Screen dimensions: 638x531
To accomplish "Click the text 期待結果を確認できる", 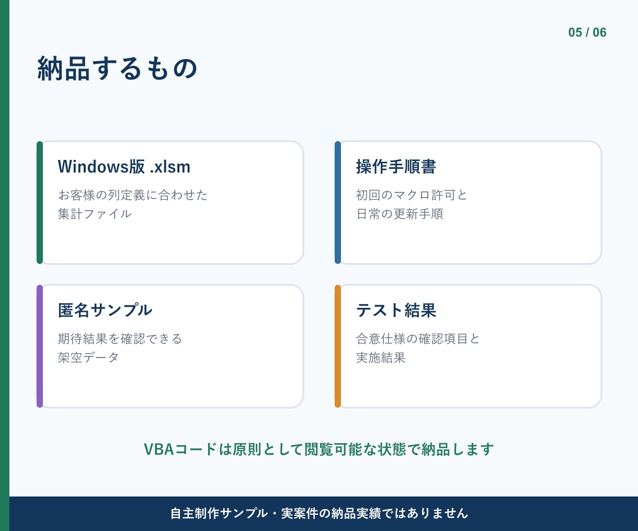I will pos(120,339).
